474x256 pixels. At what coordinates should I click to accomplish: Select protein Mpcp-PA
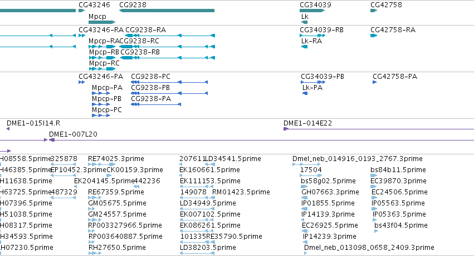click(x=107, y=88)
